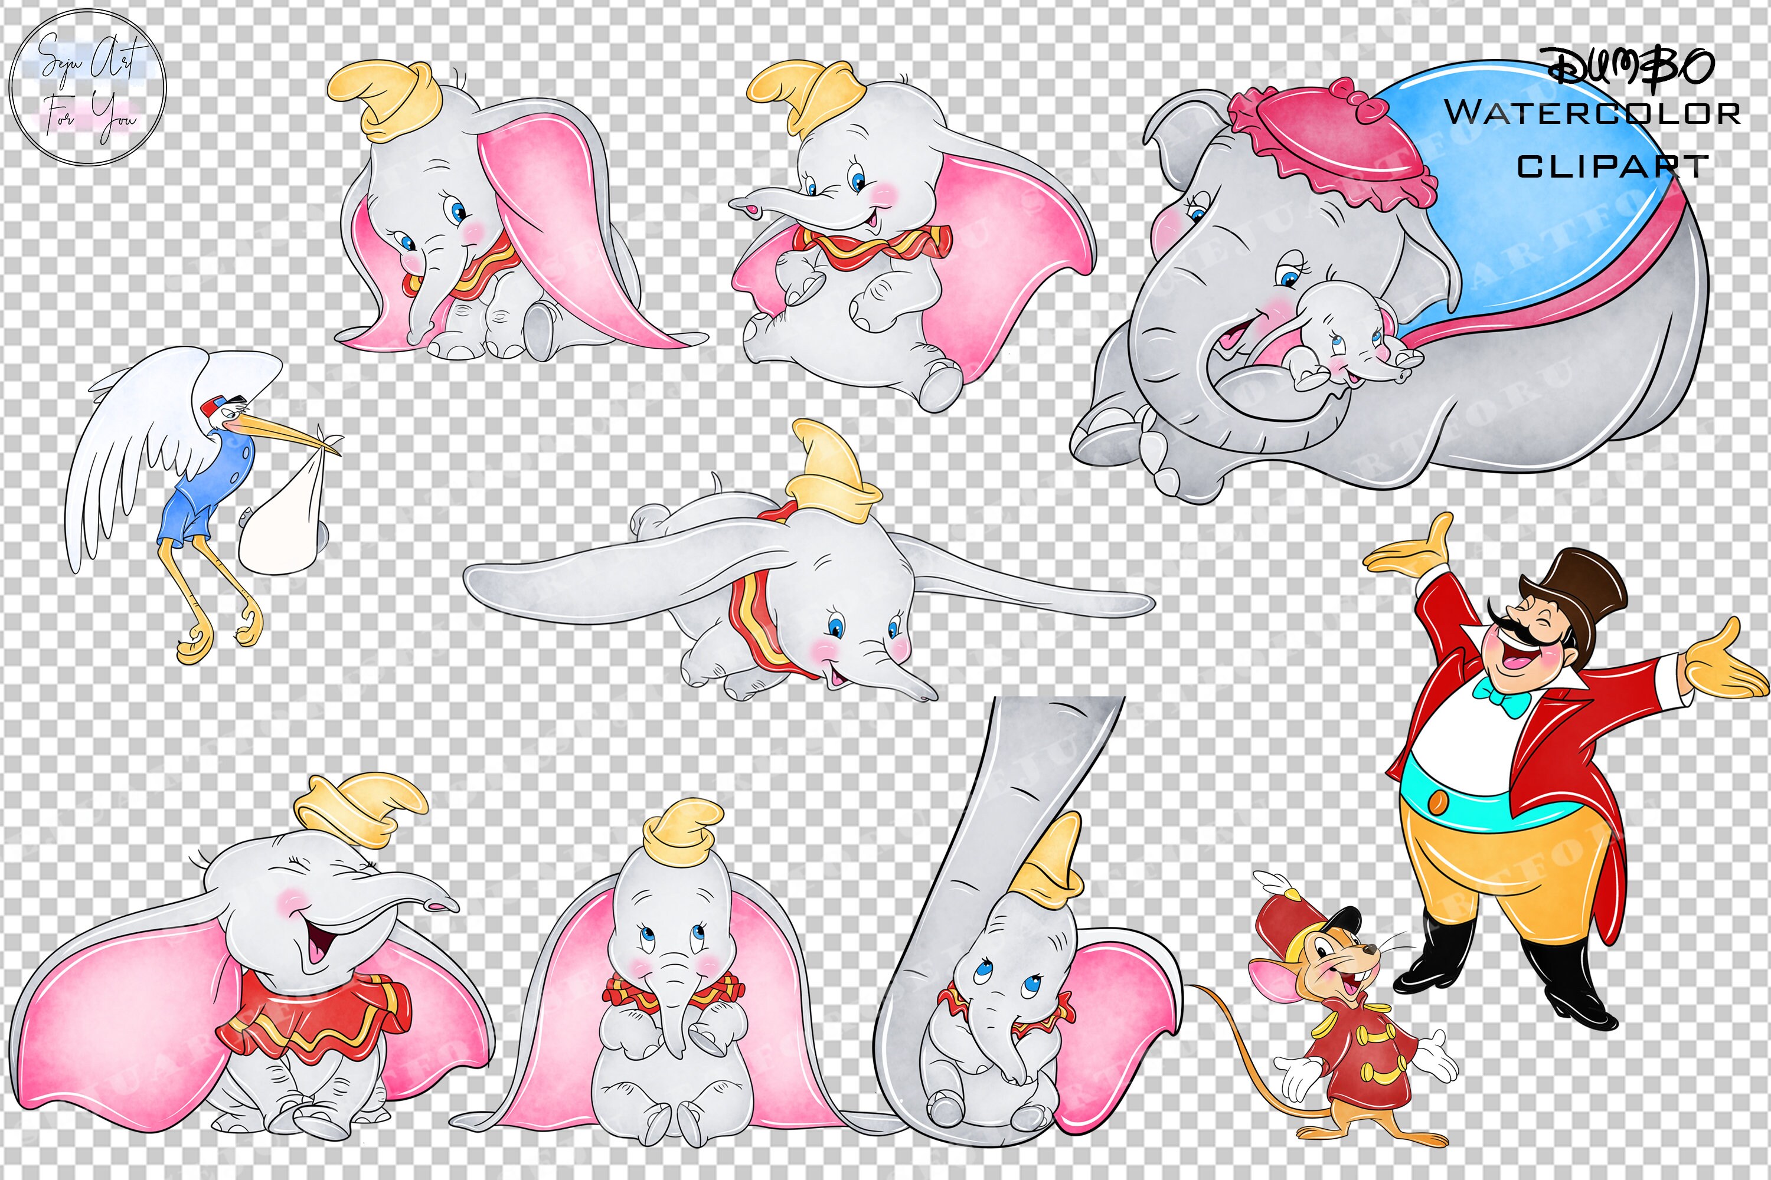The image size is (1771, 1180).
Task: Click the DUMBO stylized wordmark
Action: click(x=1635, y=66)
